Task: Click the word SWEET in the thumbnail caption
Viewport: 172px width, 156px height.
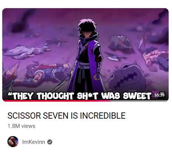Action: pyautogui.click(x=137, y=96)
